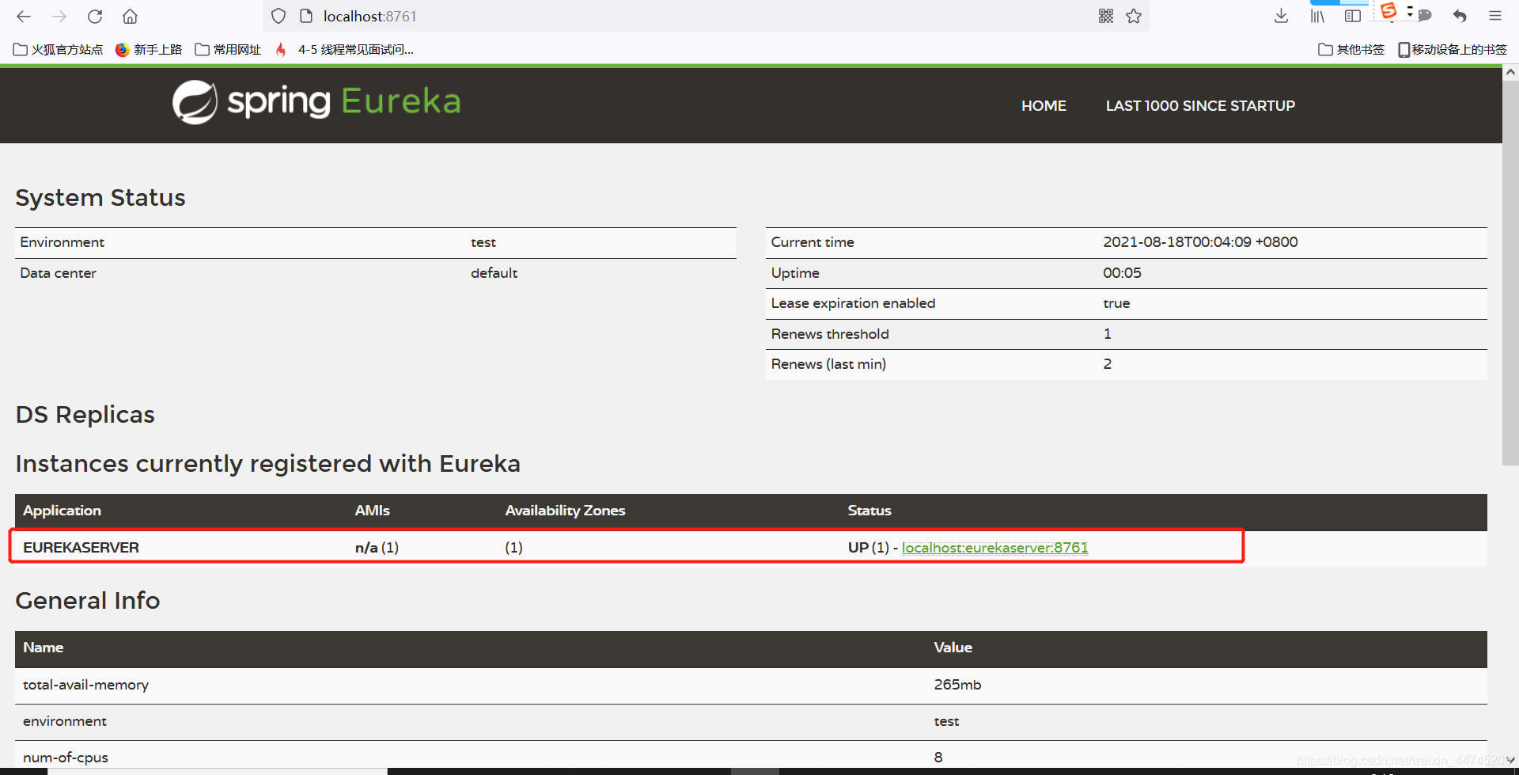
Task: Open the 火狐官方站点 bookmark folder
Action: pyautogui.click(x=59, y=50)
